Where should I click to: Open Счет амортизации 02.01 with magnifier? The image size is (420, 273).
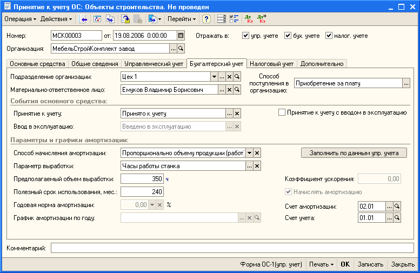(x=397, y=207)
